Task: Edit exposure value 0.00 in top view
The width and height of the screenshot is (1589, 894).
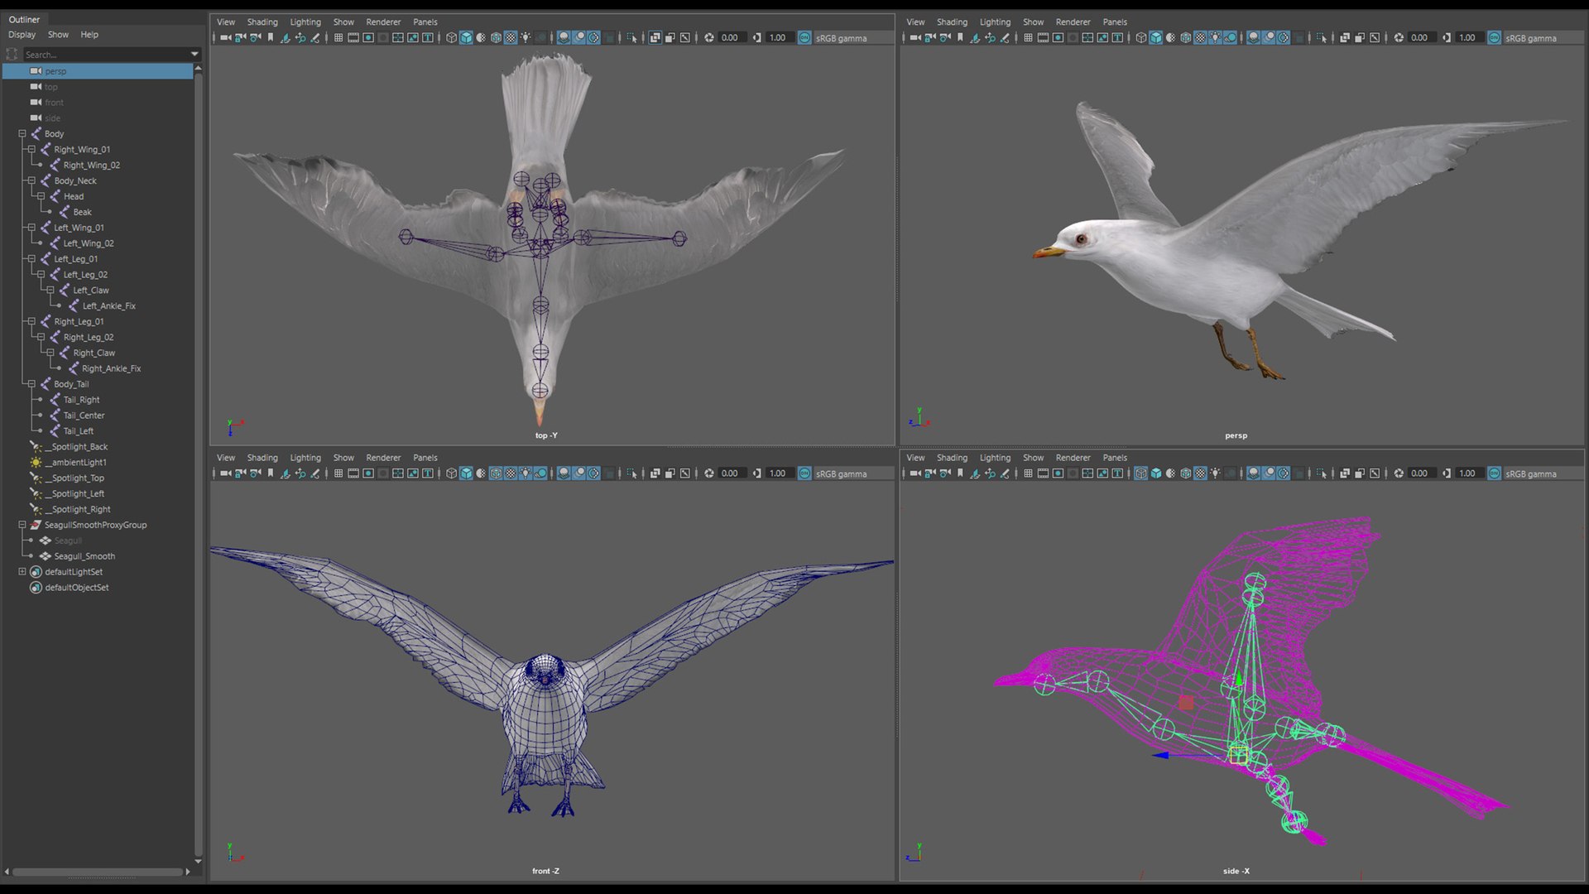Action: [x=731, y=37]
